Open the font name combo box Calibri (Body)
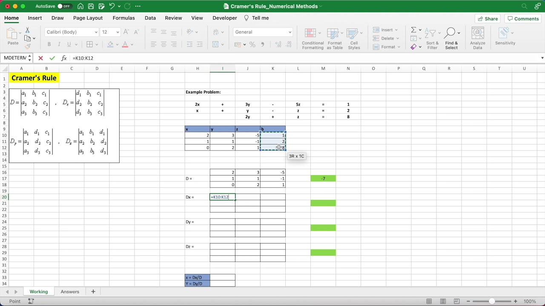The height and width of the screenshot is (306, 545). tap(72, 32)
